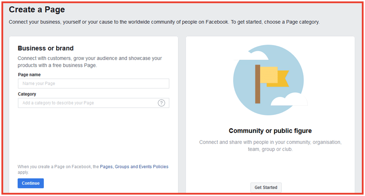Select the 'Community or public figure' heading
365x196 pixels.
point(270,131)
